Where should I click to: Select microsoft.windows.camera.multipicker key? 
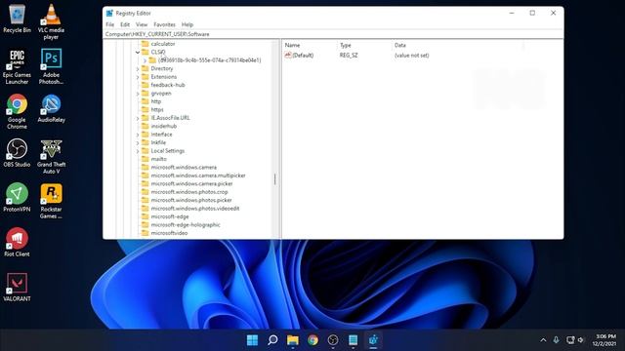click(x=198, y=175)
